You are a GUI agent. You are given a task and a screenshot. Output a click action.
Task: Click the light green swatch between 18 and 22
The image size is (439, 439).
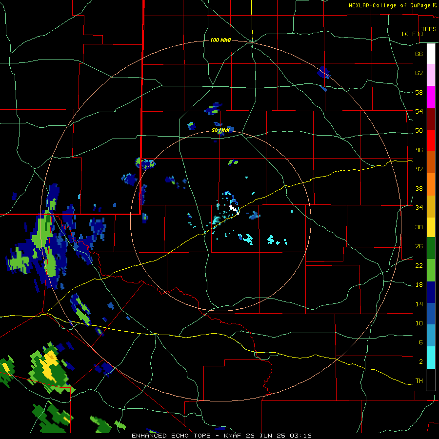[x=431, y=270]
